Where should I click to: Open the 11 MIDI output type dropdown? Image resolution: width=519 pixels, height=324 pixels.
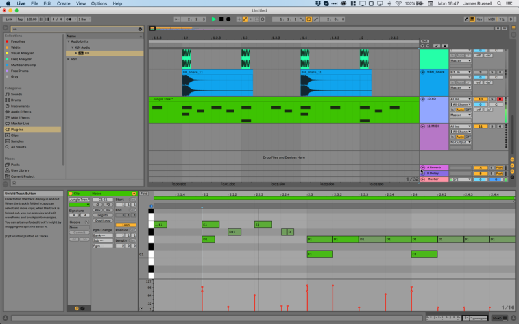pyautogui.click(x=460, y=142)
